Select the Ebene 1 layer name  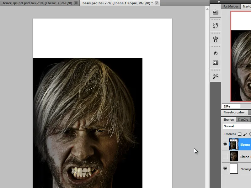[246, 157]
